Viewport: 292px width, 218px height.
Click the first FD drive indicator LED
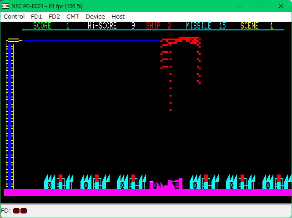(16, 211)
